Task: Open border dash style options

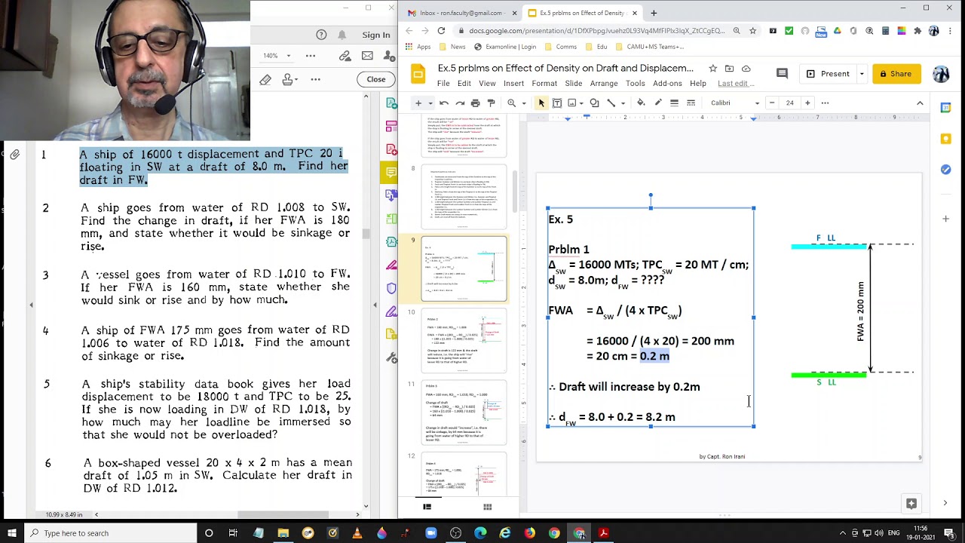Action: (691, 103)
